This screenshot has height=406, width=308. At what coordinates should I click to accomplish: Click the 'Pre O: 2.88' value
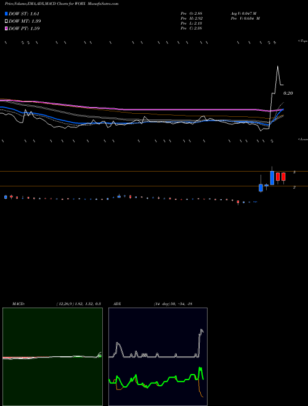click(x=192, y=14)
